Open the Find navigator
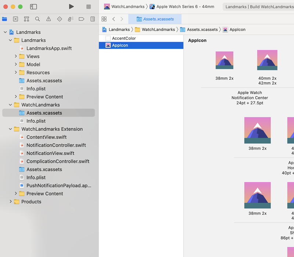The width and height of the screenshot is (294, 257). click(37, 19)
